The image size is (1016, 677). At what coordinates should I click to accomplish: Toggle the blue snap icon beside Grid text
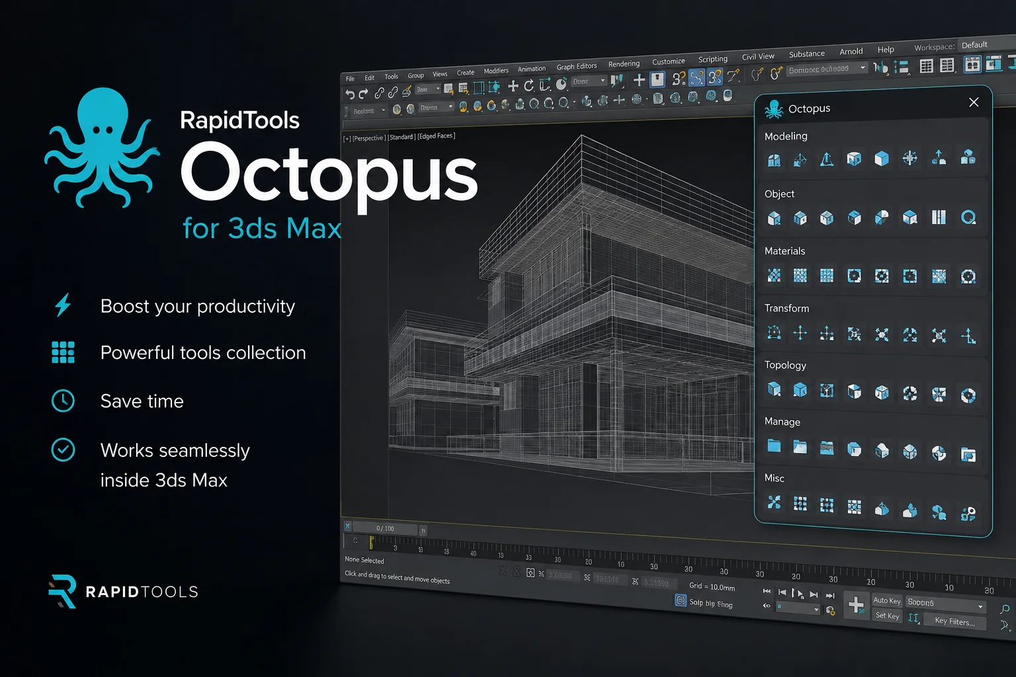pos(681,600)
